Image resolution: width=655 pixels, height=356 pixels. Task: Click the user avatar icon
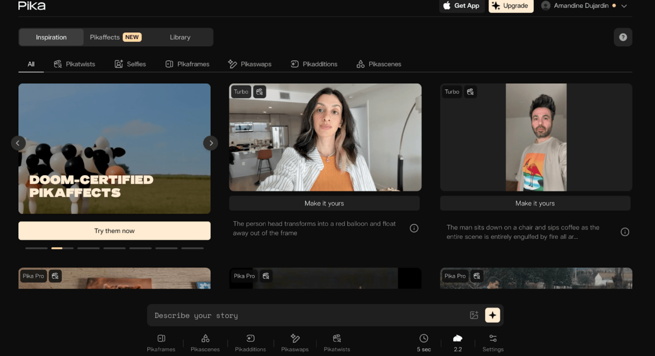[546, 5]
